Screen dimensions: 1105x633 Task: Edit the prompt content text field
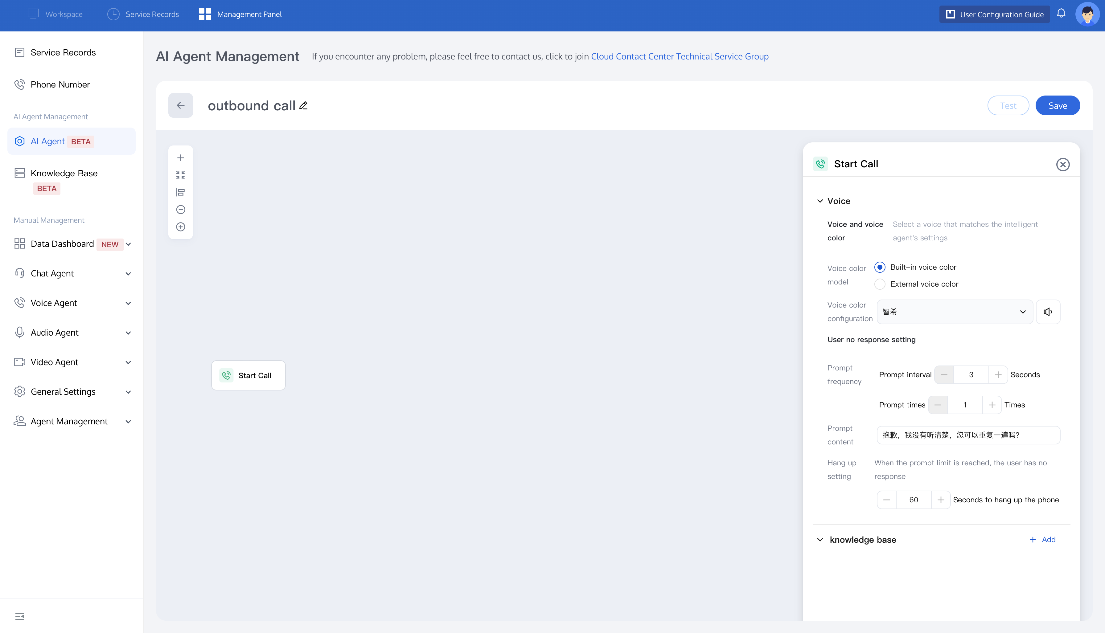click(968, 435)
